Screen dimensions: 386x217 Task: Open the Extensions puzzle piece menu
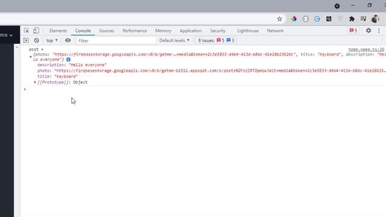click(352, 19)
